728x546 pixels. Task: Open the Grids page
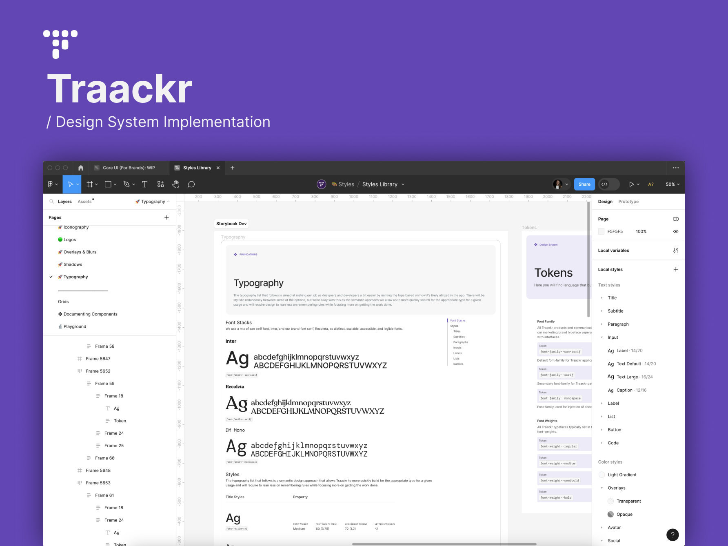63,302
